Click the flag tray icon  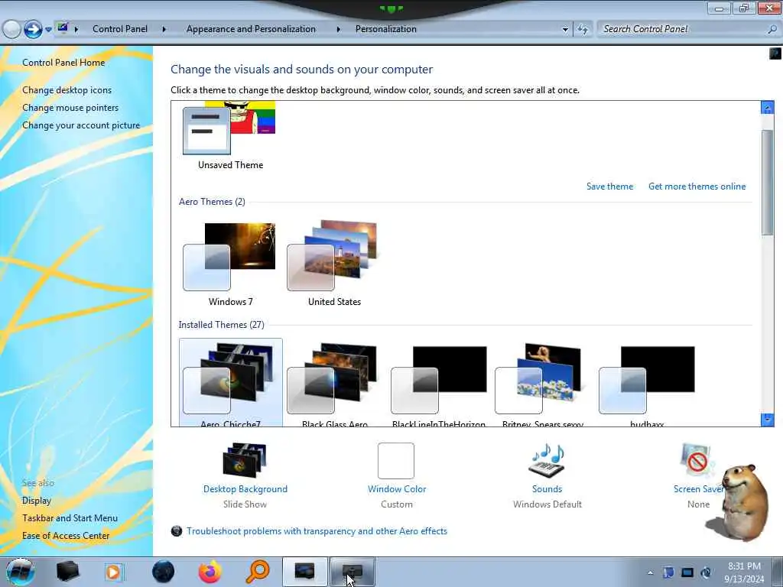[668, 572]
